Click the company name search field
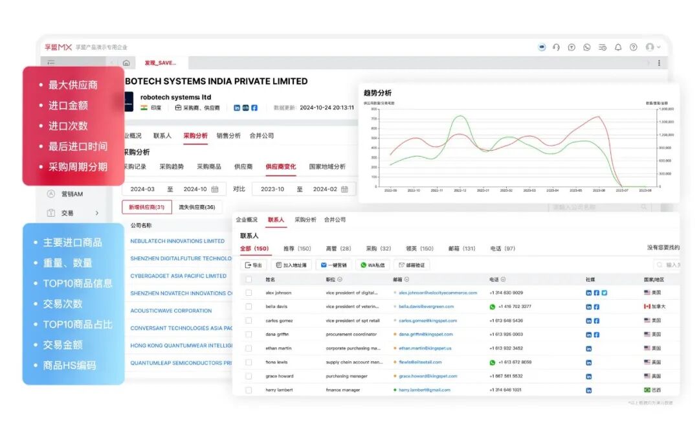The image size is (699, 435). coord(599,207)
